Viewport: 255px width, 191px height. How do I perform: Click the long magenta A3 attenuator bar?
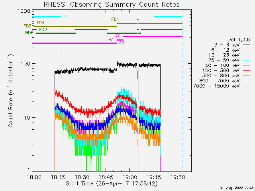(75, 43)
